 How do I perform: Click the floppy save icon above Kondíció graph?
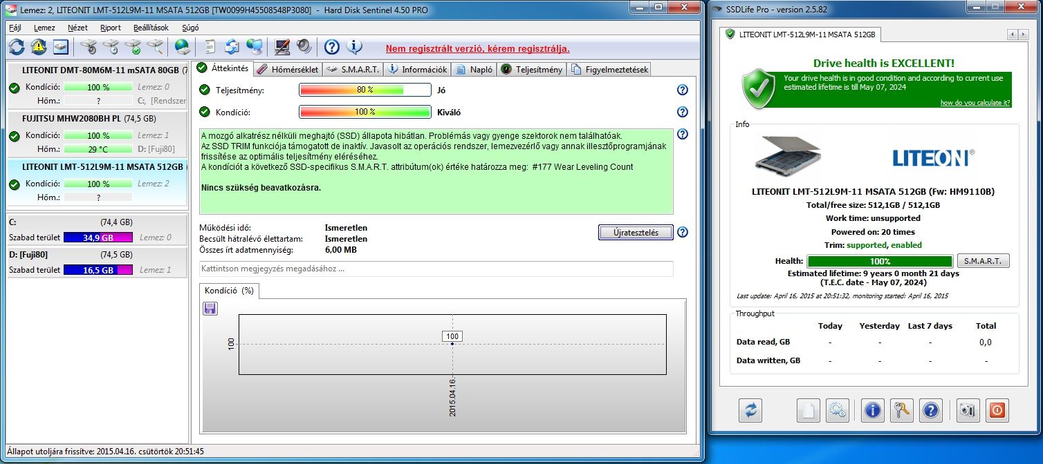(210, 308)
